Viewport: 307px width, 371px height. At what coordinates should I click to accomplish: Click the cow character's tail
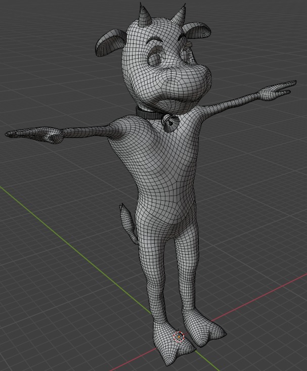tap(128, 223)
